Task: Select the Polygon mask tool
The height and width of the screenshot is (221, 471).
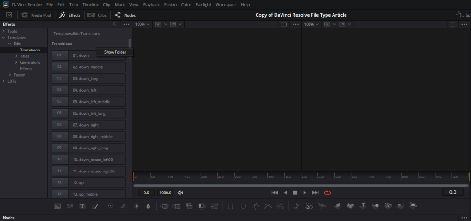Action: tap(256, 206)
